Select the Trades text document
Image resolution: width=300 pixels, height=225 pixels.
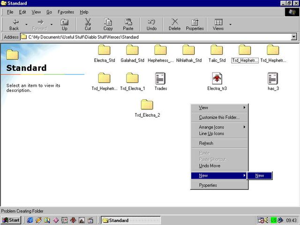point(160,82)
